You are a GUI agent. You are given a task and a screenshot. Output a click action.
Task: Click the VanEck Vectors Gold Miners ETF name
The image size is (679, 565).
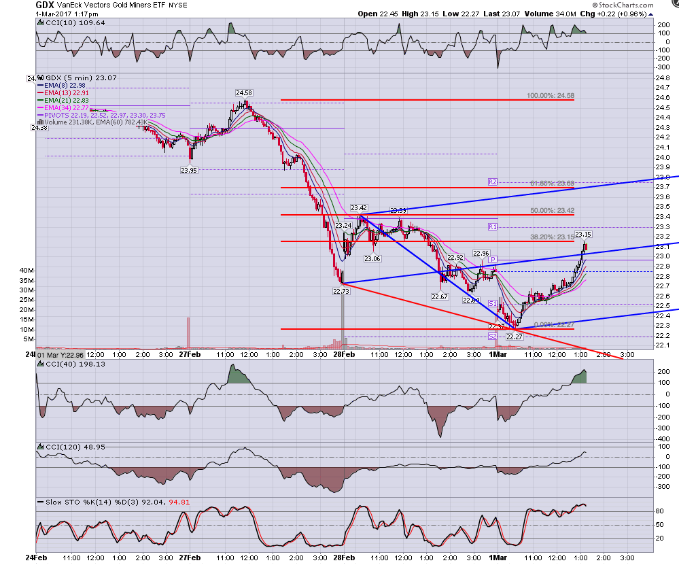111,5
